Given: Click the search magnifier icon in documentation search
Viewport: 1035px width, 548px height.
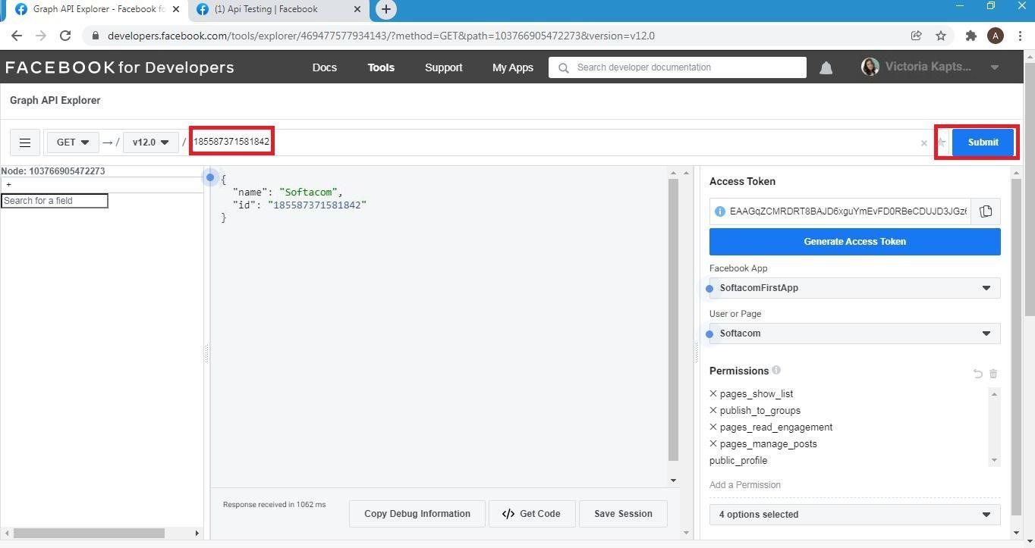Looking at the screenshot, I should [563, 67].
